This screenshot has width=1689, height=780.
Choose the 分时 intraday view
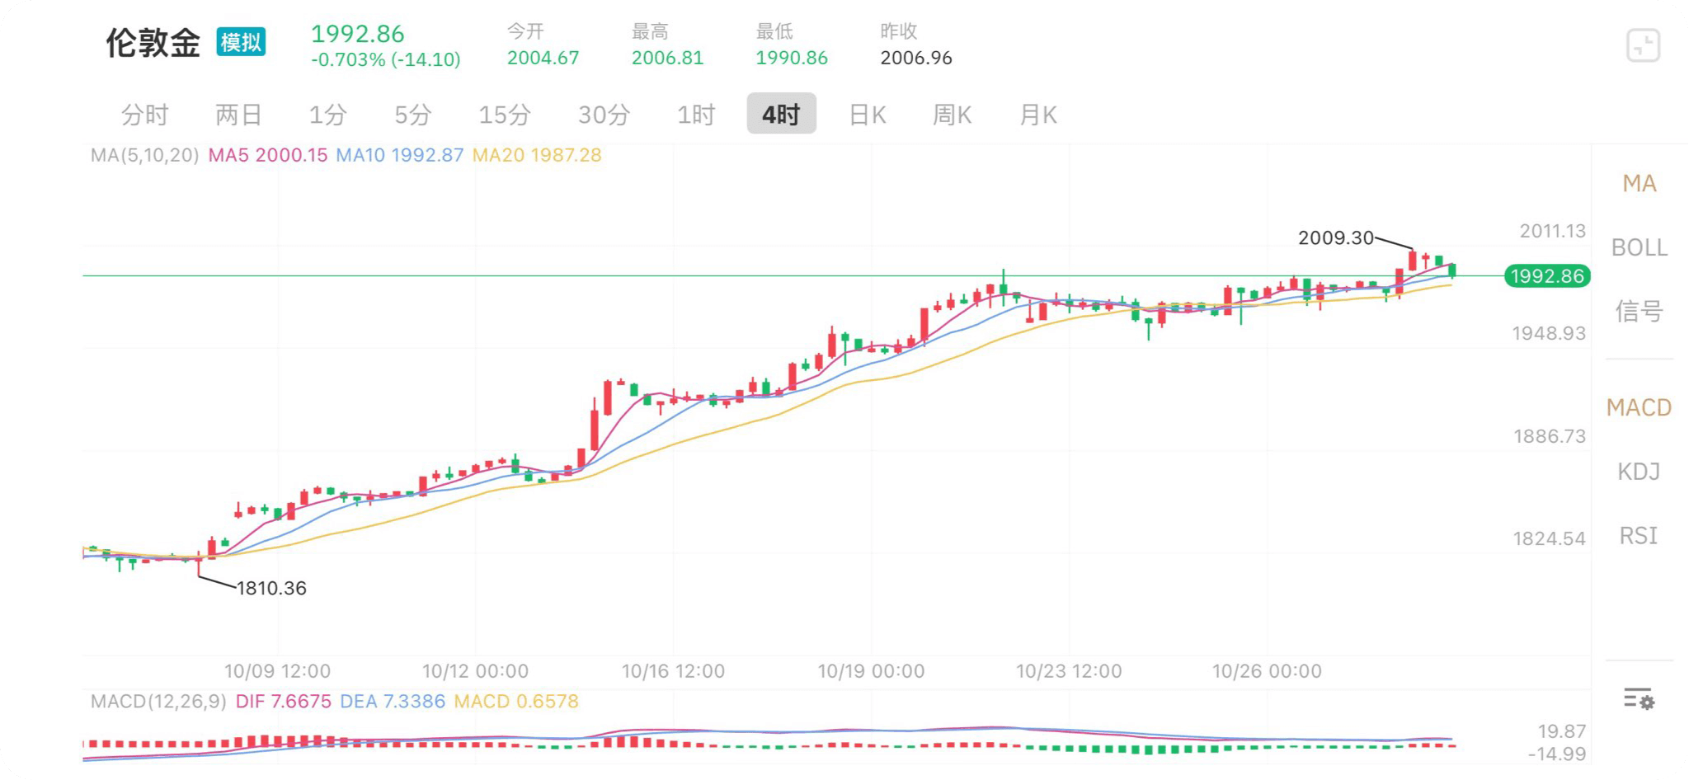(x=145, y=115)
